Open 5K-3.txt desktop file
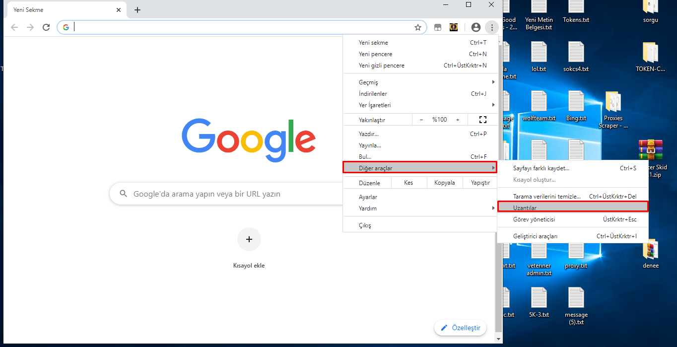Image resolution: width=677 pixels, height=347 pixels. tap(539, 302)
